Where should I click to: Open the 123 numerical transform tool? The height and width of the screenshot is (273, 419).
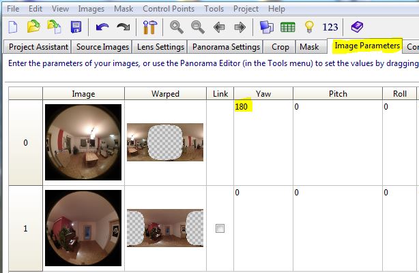[x=330, y=27]
